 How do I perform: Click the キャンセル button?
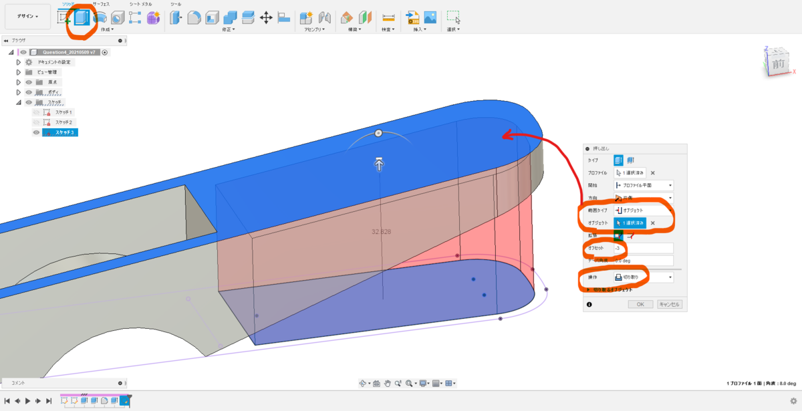(x=669, y=304)
